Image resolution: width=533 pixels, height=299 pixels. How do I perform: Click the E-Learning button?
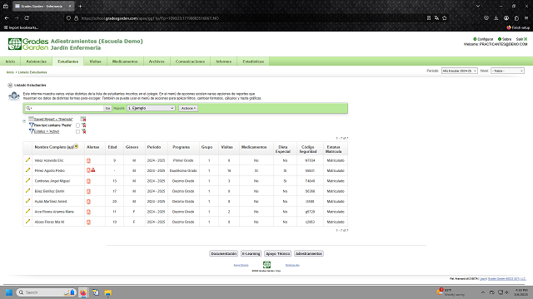click(251, 253)
